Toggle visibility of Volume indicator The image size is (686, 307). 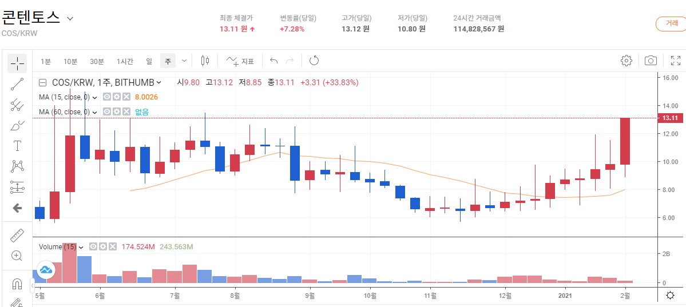tap(93, 246)
